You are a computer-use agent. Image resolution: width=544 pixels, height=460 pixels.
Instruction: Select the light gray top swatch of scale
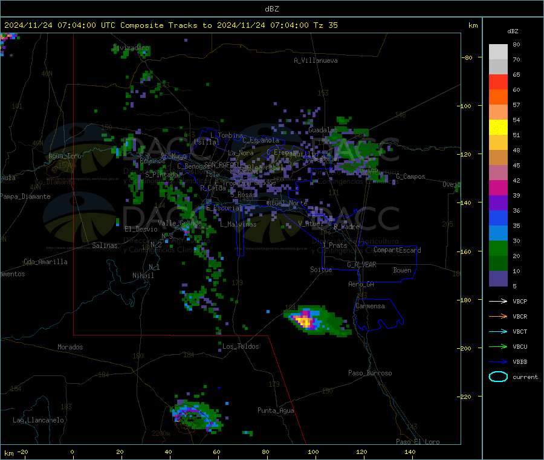pos(498,52)
